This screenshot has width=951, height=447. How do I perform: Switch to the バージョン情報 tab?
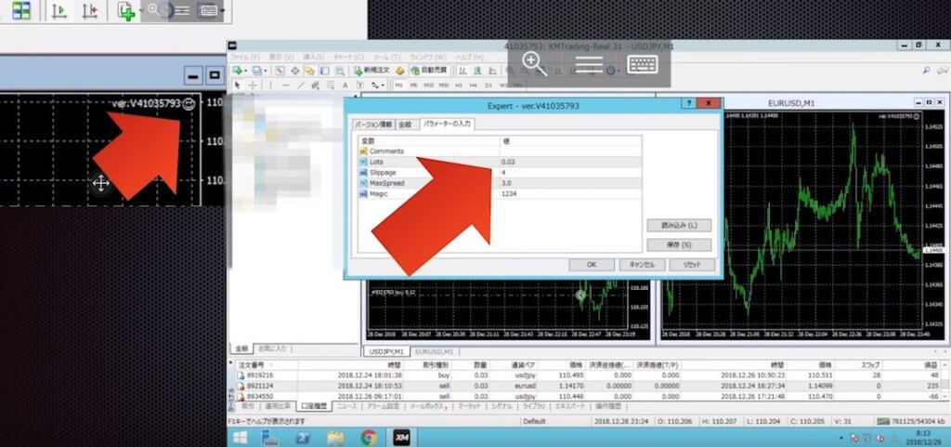coord(372,124)
